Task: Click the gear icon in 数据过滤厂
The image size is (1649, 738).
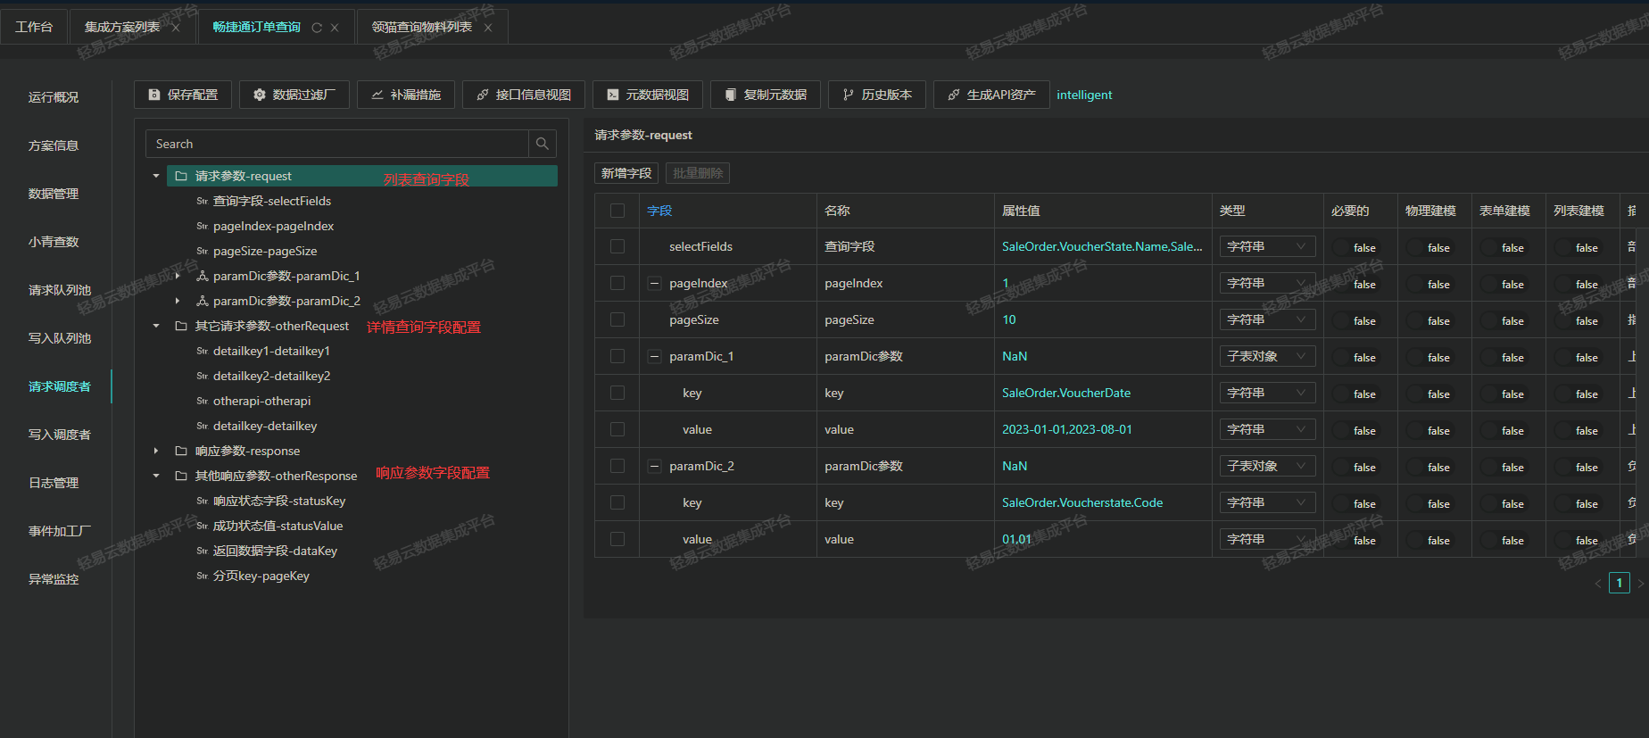Action: point(260,95)
